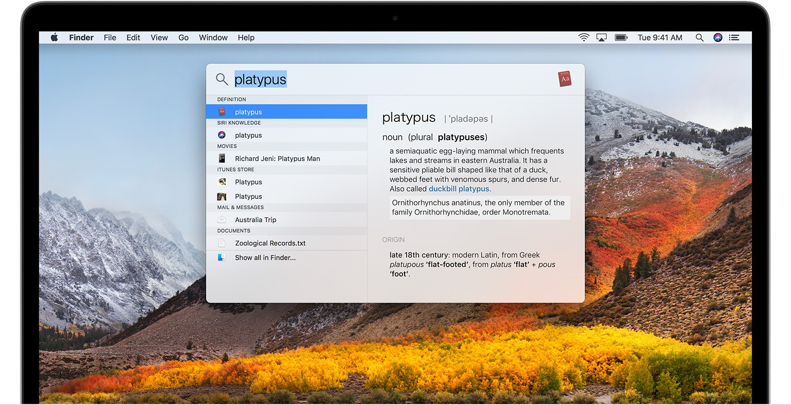Click the AirPlay display icon
Viewport: 791px width, 405px height.
pos(601,37)
